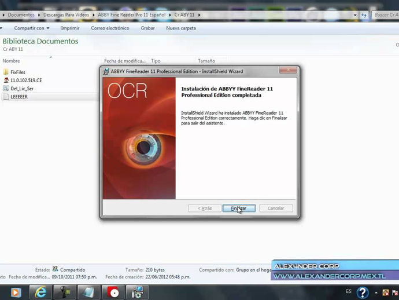
Task: Expand the arrow after Descargas Para Videos
Action: pyautogui.click(x=93, y=15)
